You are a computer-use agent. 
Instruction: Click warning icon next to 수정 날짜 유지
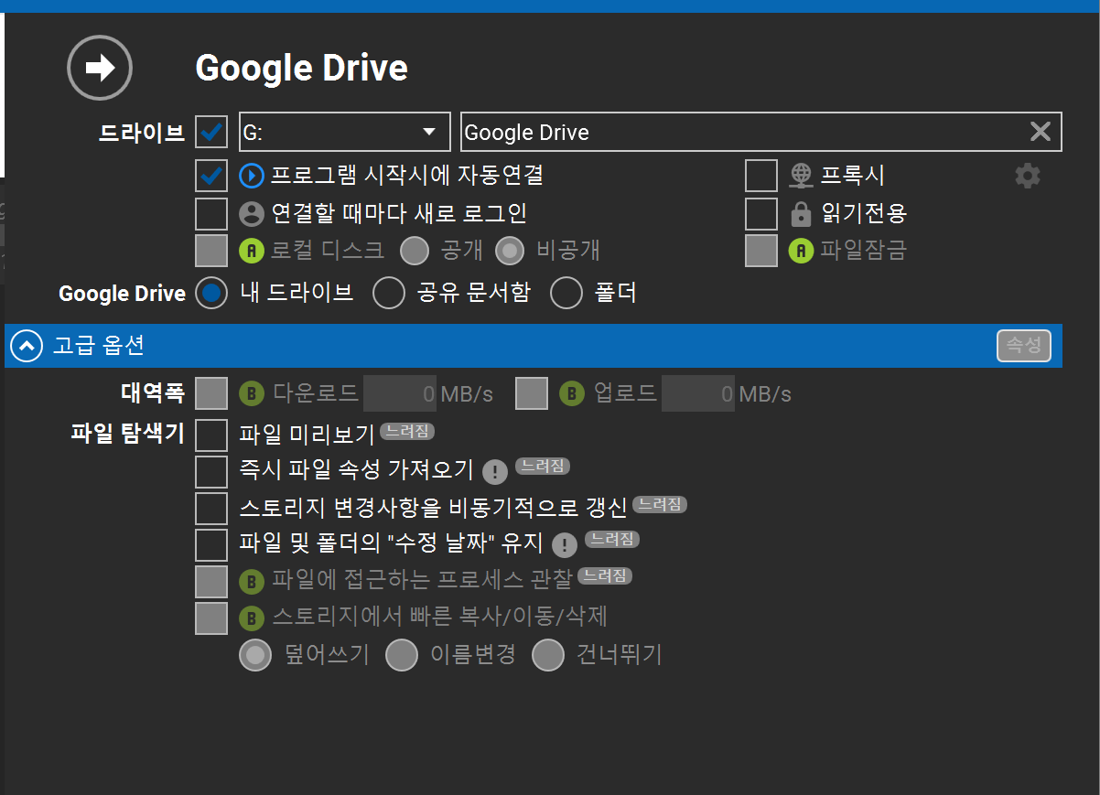(x=565, y=545)
